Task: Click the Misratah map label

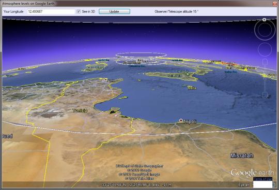Action: [x=242, y=156]
